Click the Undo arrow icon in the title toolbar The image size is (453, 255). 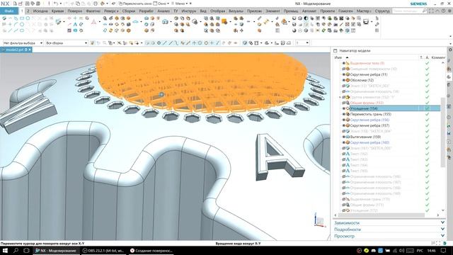[x=55, y=4]
